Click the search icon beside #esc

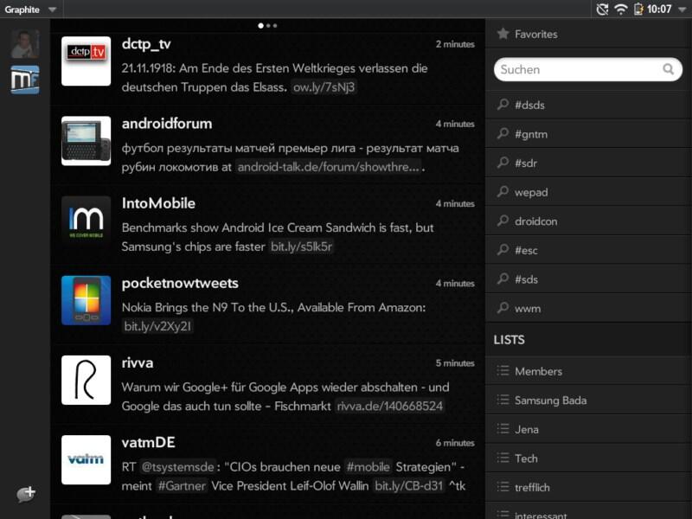click(503, 250)
